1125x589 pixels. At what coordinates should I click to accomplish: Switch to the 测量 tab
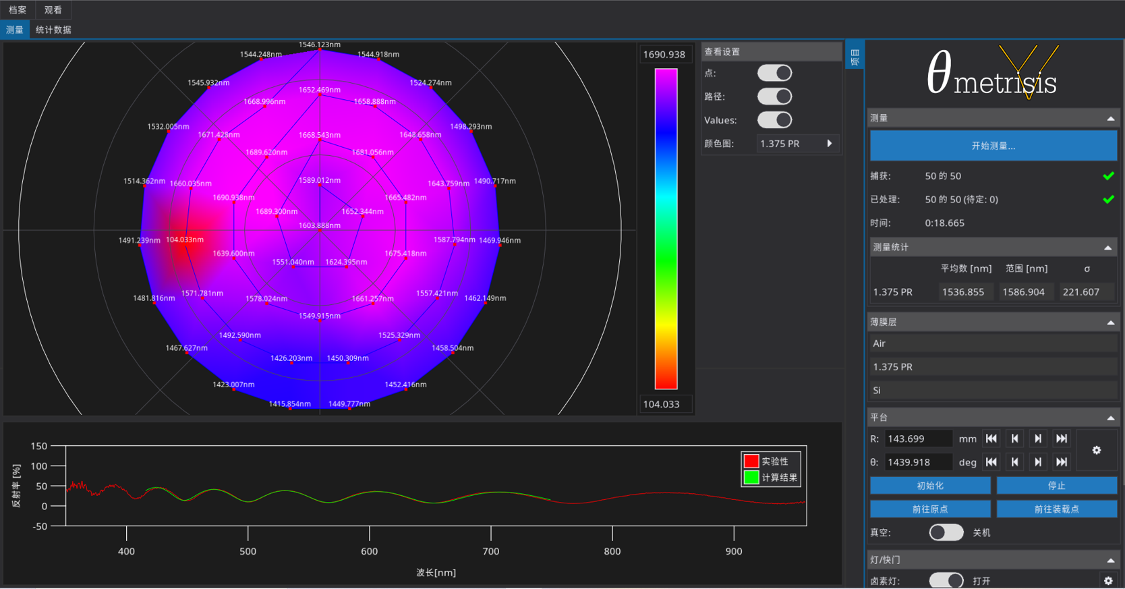pyautogui.click(x=15, y=30)
